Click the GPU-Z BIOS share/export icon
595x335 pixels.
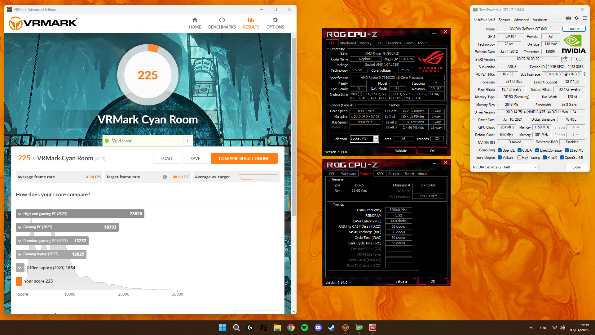(x=564, y=59)
